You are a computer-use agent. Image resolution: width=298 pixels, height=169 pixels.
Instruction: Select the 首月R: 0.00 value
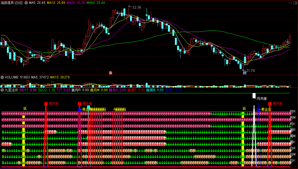(80, 90)
